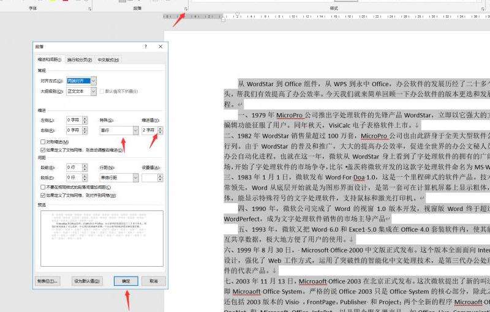The width and height of the screenshot is (490, 312).
Task: Click the 字体 group dialog launcher
Action: [90, 9]
